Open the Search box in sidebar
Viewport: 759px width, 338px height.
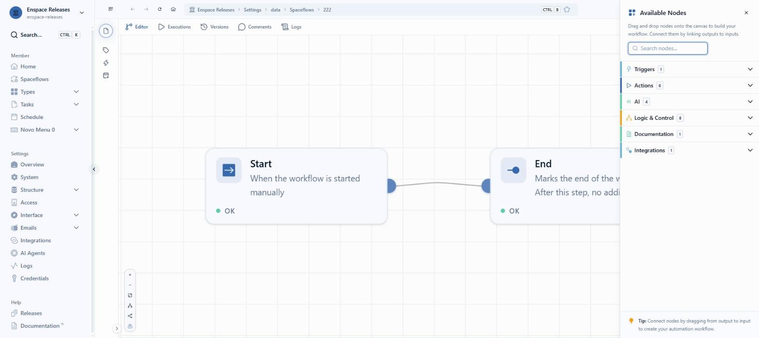click(x=46, y=35)
